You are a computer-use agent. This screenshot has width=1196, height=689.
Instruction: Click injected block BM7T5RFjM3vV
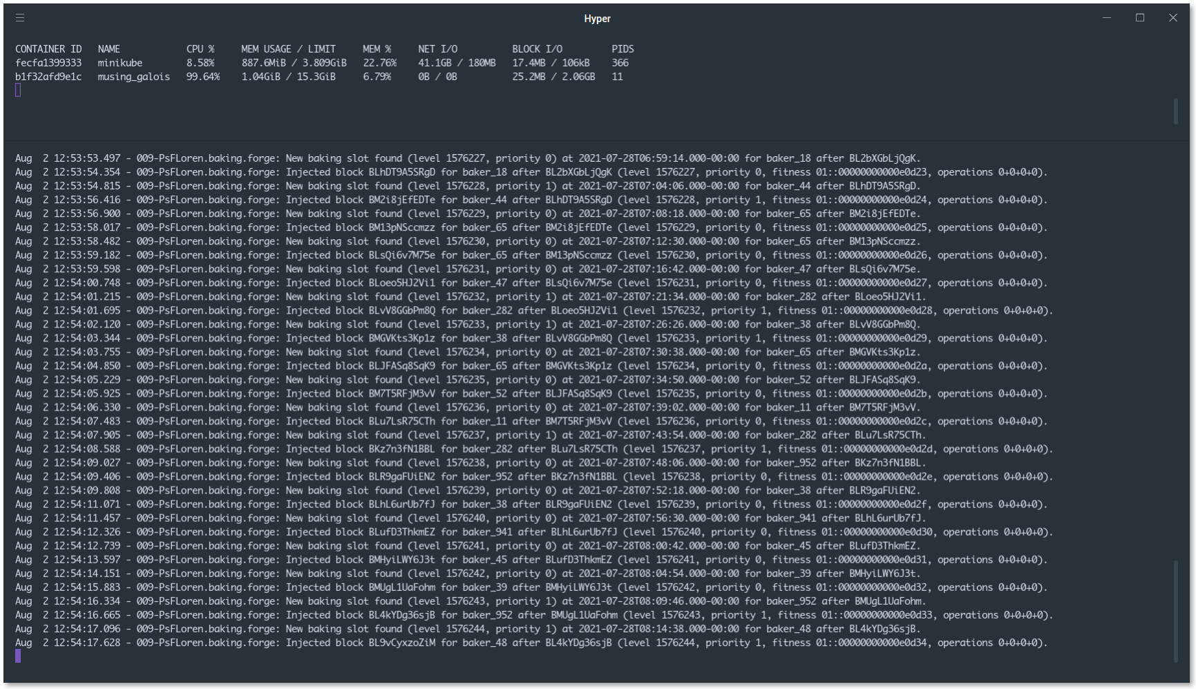click(x=402, y=393)
